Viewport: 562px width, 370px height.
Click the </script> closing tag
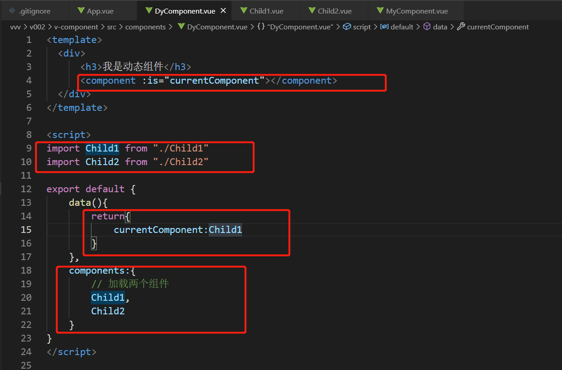tap(71, 352)
